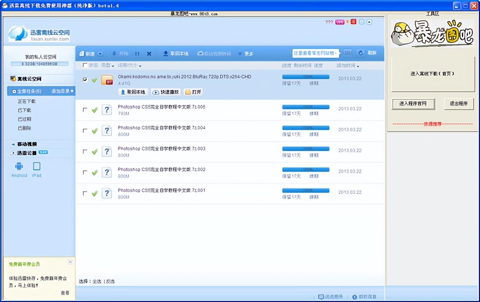480x302 pixels.
Task: Click the progress bar of Photoshop 7z.003 task
Action: 305,149
